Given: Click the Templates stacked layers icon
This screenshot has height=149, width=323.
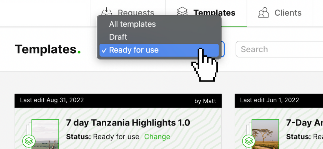Looking at the screenshot, I should coord(182,12).
